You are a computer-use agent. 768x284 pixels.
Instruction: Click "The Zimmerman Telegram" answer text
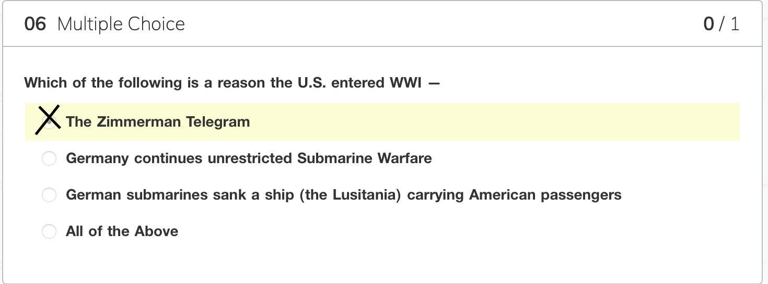tap(158, 122)
